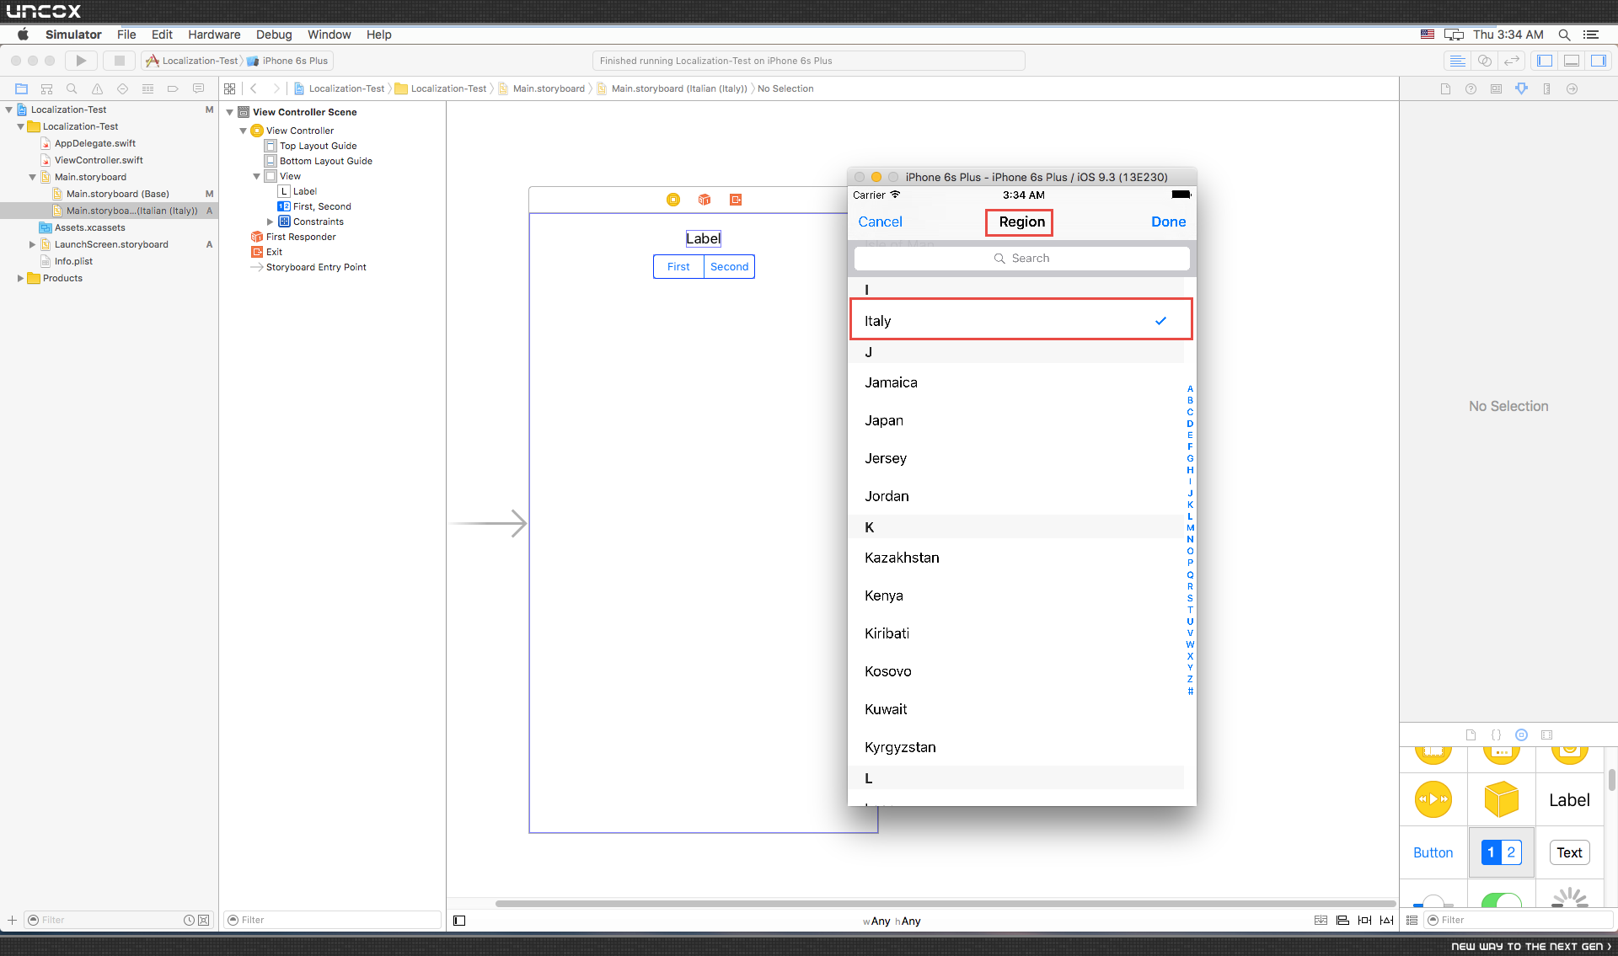This screenshot has height=956, width=1618.
Task: Open the Edit menu
Action: tap(162, 35)
